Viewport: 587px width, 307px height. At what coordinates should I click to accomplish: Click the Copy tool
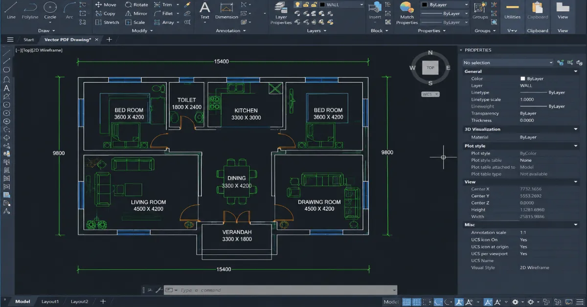click(x=106, y=14)
